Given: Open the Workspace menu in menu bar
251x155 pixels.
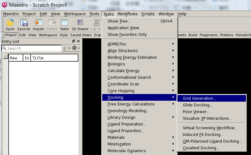Looking at the screenshot, I should [x=75, y=14].
